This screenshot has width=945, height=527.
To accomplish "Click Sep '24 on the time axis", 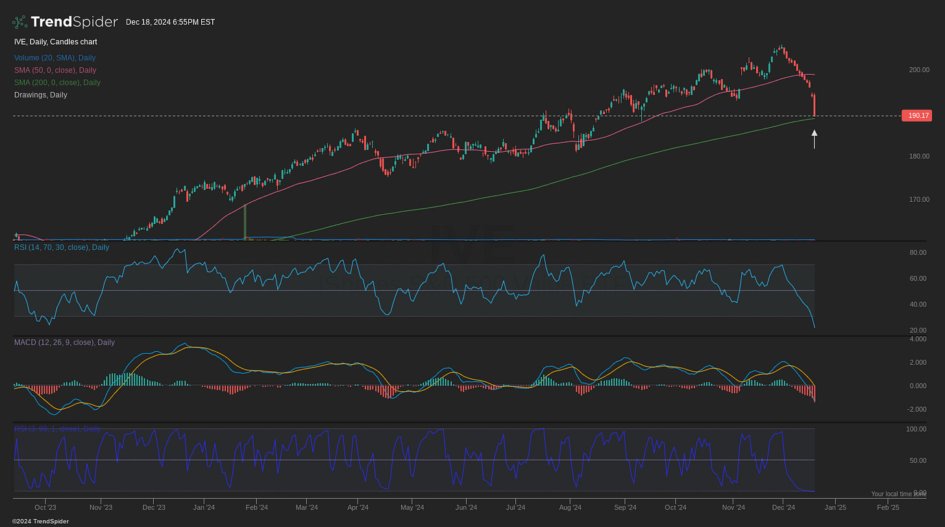I will click(x=624, y=507).
